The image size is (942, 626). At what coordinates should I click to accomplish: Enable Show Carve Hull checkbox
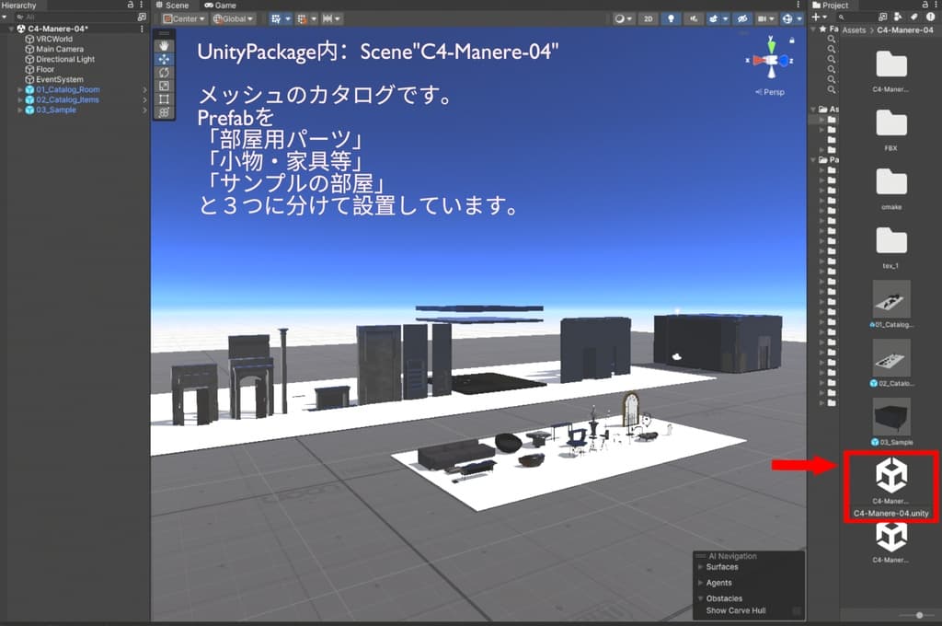797,610
